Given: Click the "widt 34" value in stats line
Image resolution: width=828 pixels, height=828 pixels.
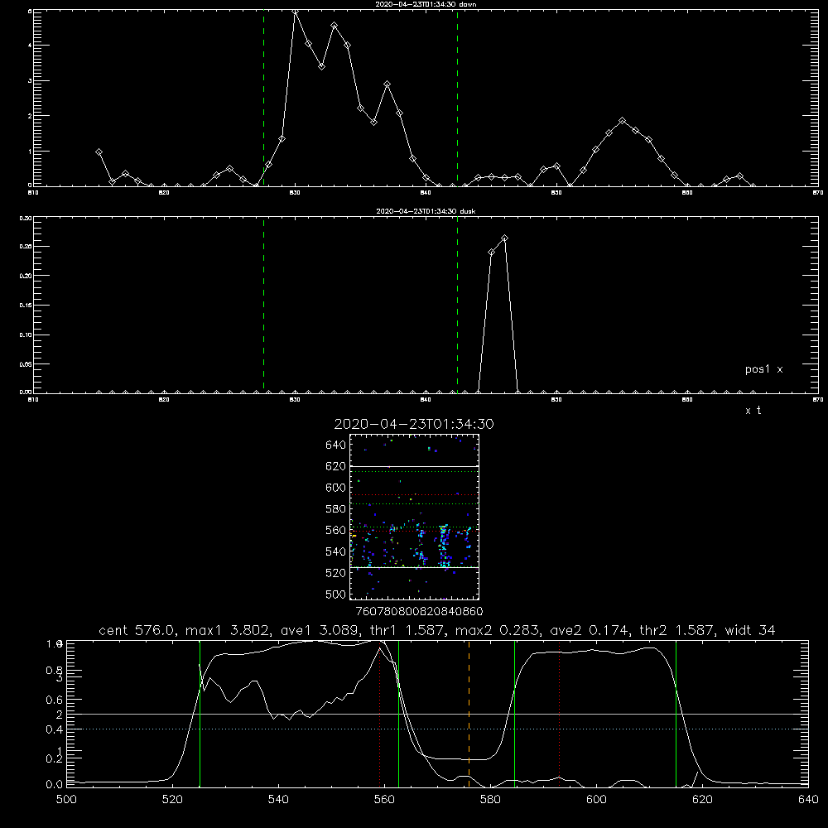Looking at the screenshot, I should [750, 630].
